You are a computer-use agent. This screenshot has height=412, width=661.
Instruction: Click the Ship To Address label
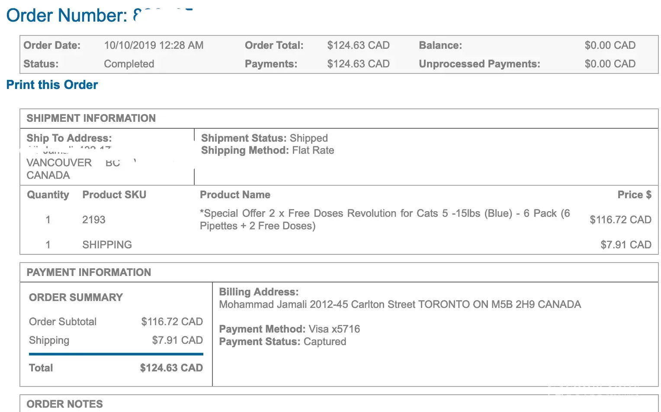(x=69, y=138)
